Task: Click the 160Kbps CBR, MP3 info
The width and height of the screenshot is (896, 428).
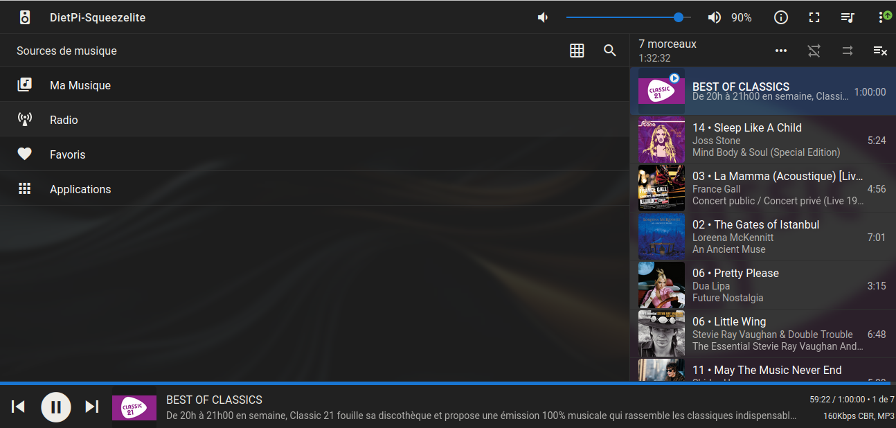Action: click(859, 416)
